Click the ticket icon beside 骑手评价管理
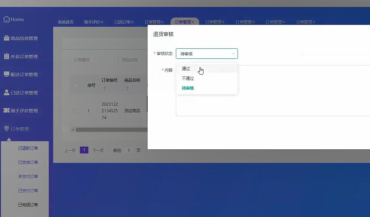 [6, 110]
